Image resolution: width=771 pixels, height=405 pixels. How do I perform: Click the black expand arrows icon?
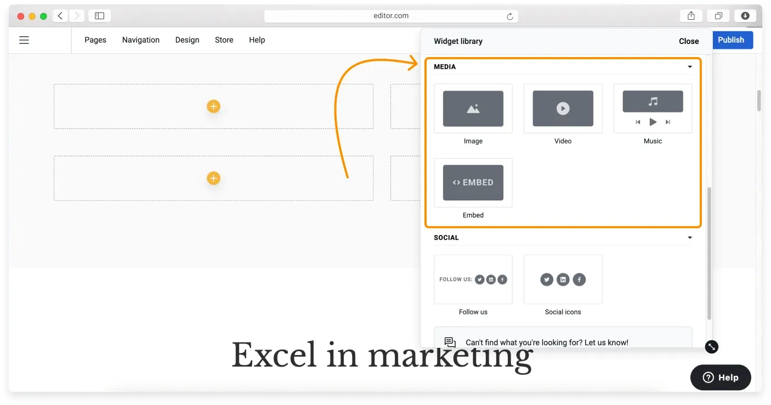(711, 347)
